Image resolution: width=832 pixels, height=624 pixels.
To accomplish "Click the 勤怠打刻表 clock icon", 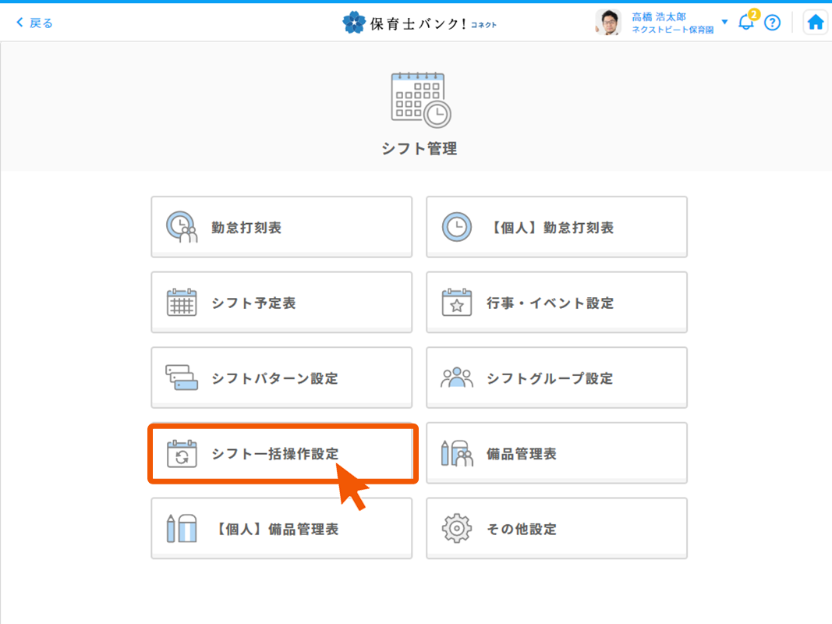I will (x=182, y=228).
